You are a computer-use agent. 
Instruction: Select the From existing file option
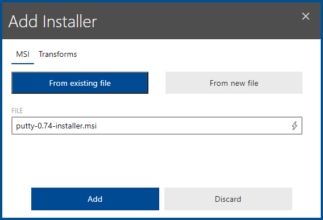pos(80,83)
